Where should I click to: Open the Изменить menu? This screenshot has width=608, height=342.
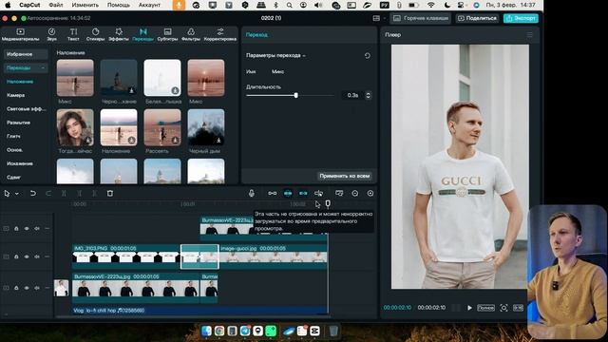coord(85,5)
